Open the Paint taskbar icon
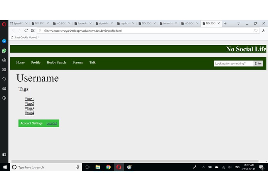This screenshot has width=268, height=191. pos(129,167)
